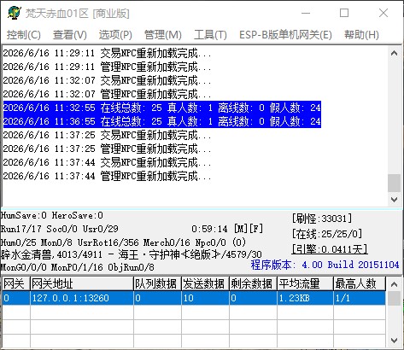Click 辟水金清兽 status line

coord(132,254)
